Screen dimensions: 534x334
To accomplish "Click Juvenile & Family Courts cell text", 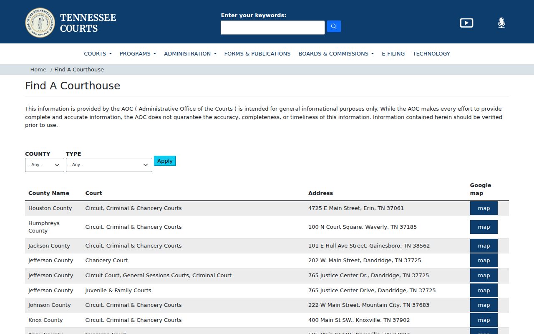I will point(118,290).
